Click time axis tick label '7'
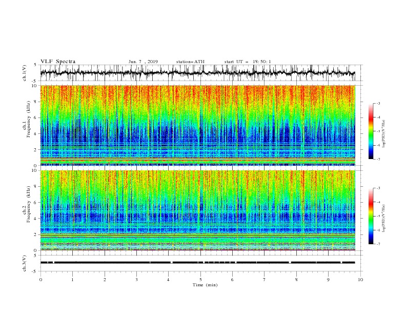The height and width of the screenshot is (314, 406). [x=265, y=280]
